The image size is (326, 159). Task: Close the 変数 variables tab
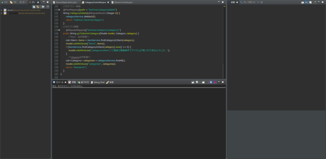click(x=237, y=2)
